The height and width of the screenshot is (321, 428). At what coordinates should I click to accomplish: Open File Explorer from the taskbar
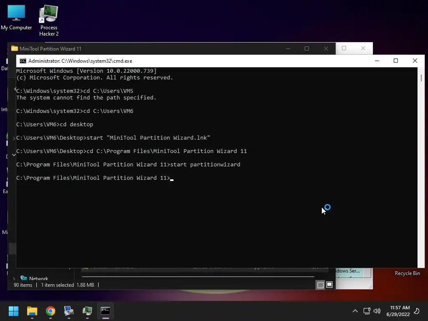coord(32,311)
